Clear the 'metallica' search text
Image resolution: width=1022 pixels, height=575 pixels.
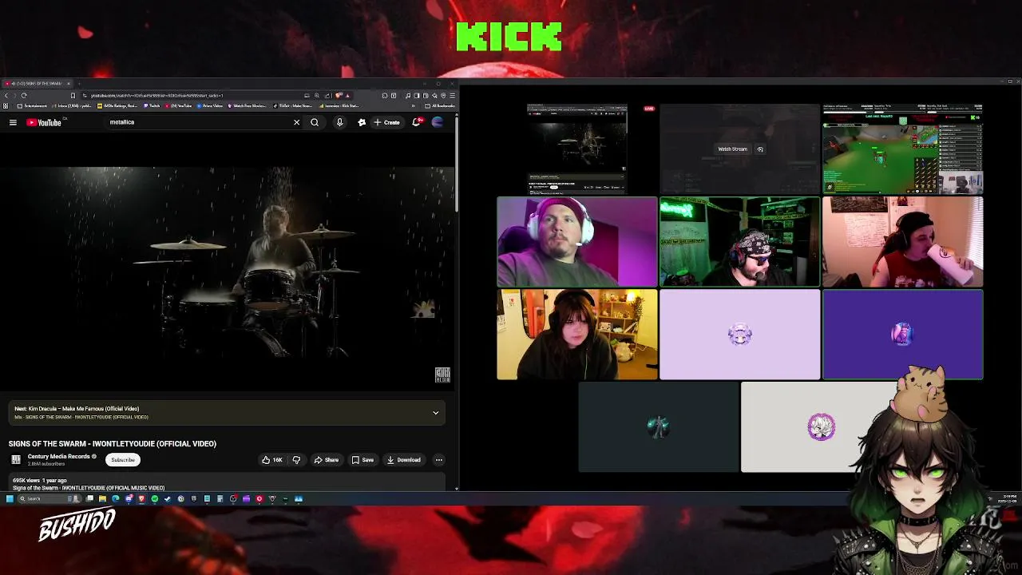pyautogui.click(x=296, y=122)
